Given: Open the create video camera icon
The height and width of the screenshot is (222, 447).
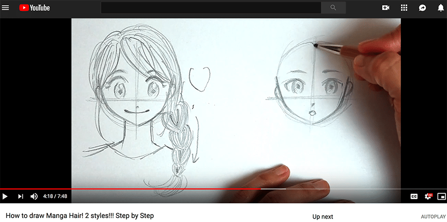Looking at the screenshot, I should [385, 8].
